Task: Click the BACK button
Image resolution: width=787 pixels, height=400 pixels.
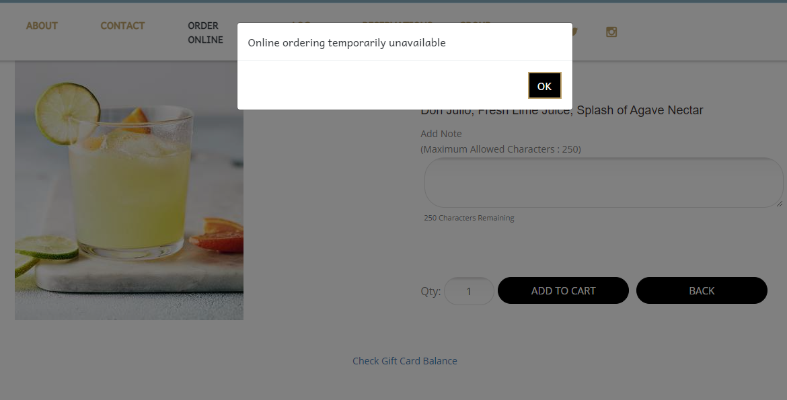Action: point(702,290)
